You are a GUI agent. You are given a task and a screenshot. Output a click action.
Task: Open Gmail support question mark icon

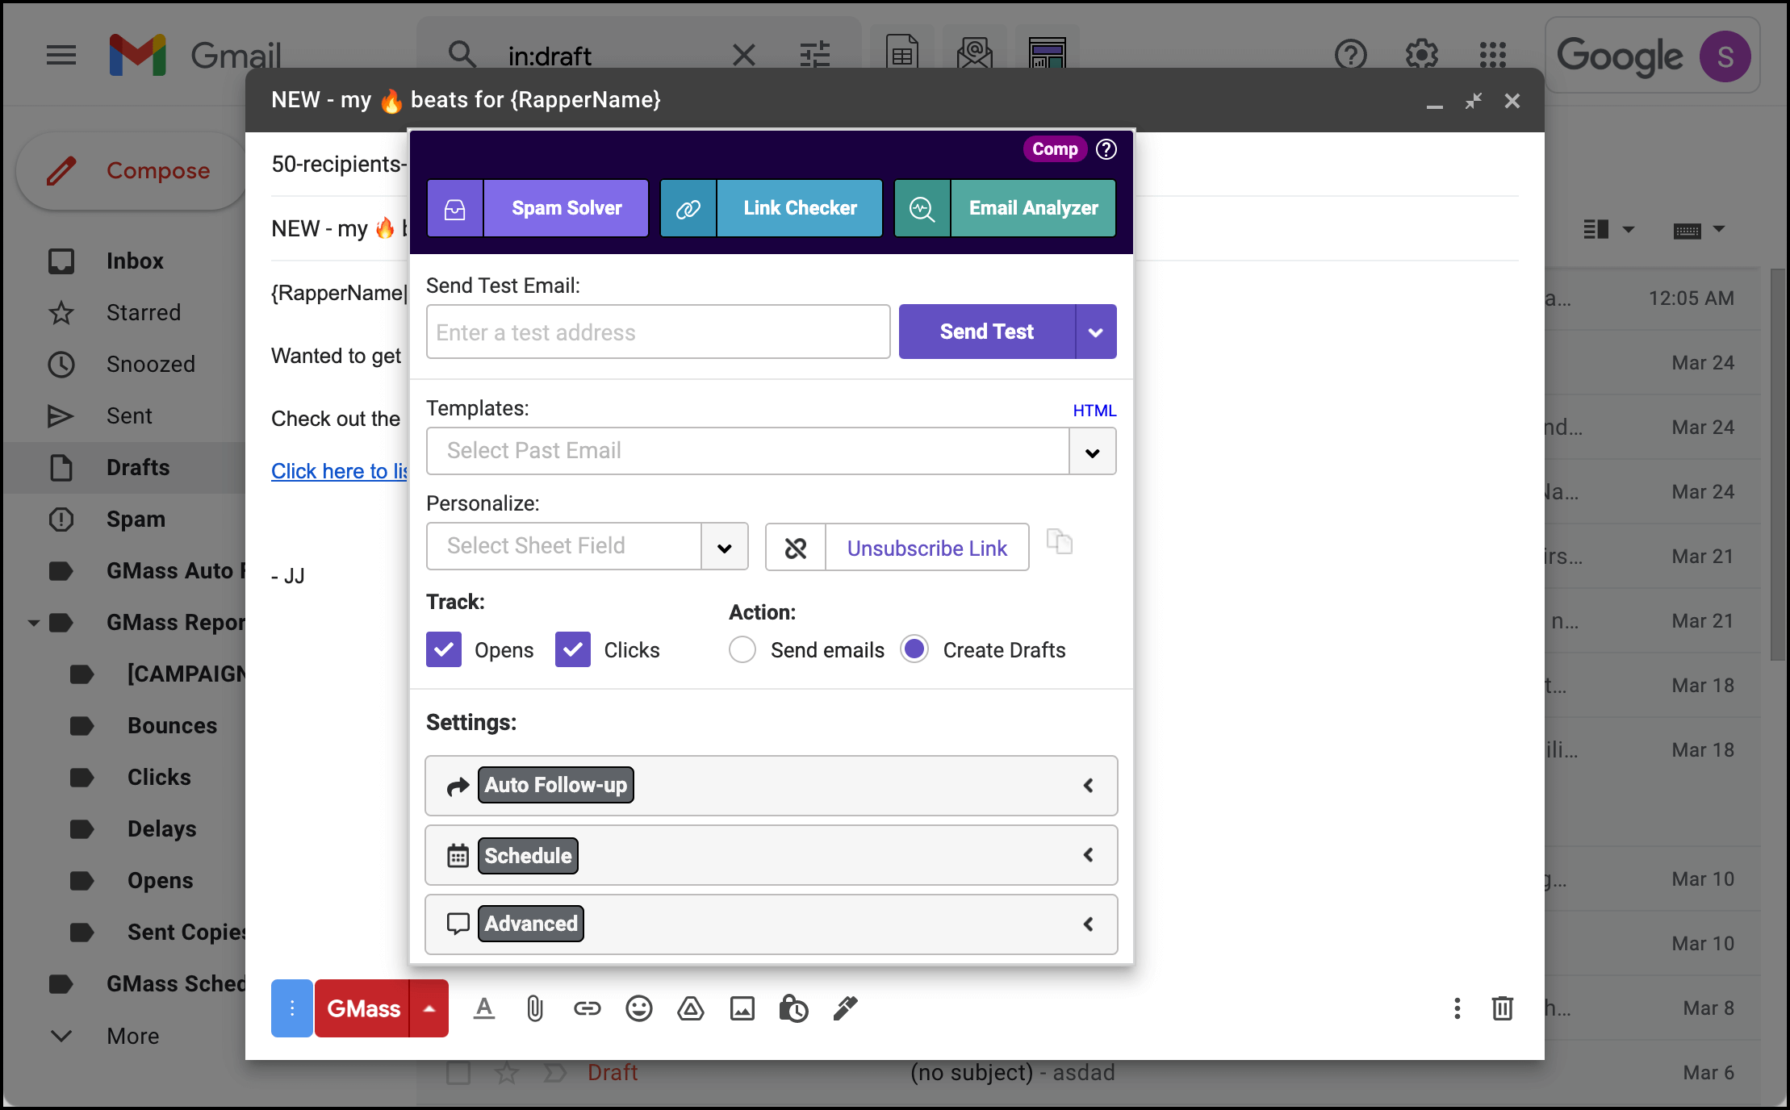(1351, 55)
